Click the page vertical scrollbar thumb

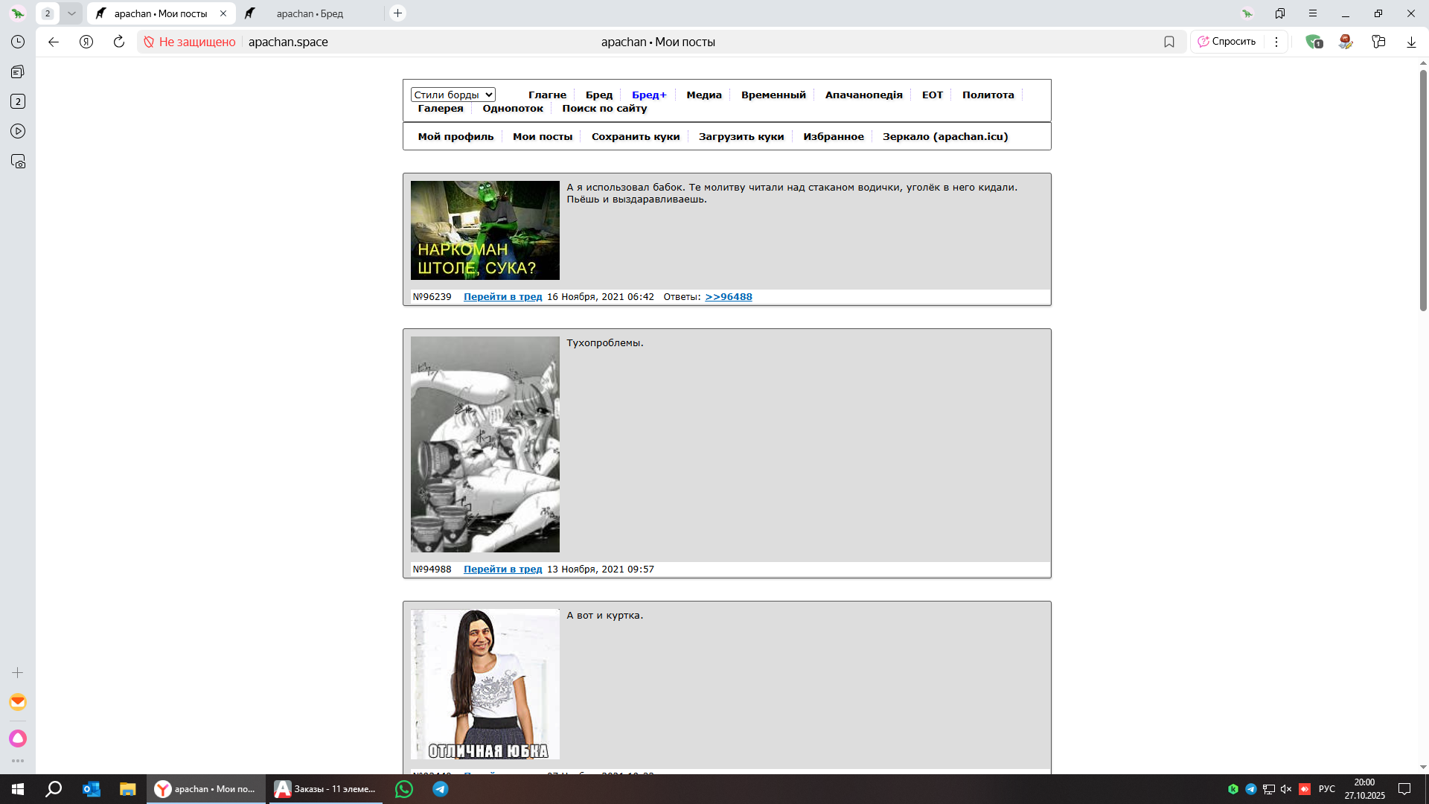coord(1423,190)
